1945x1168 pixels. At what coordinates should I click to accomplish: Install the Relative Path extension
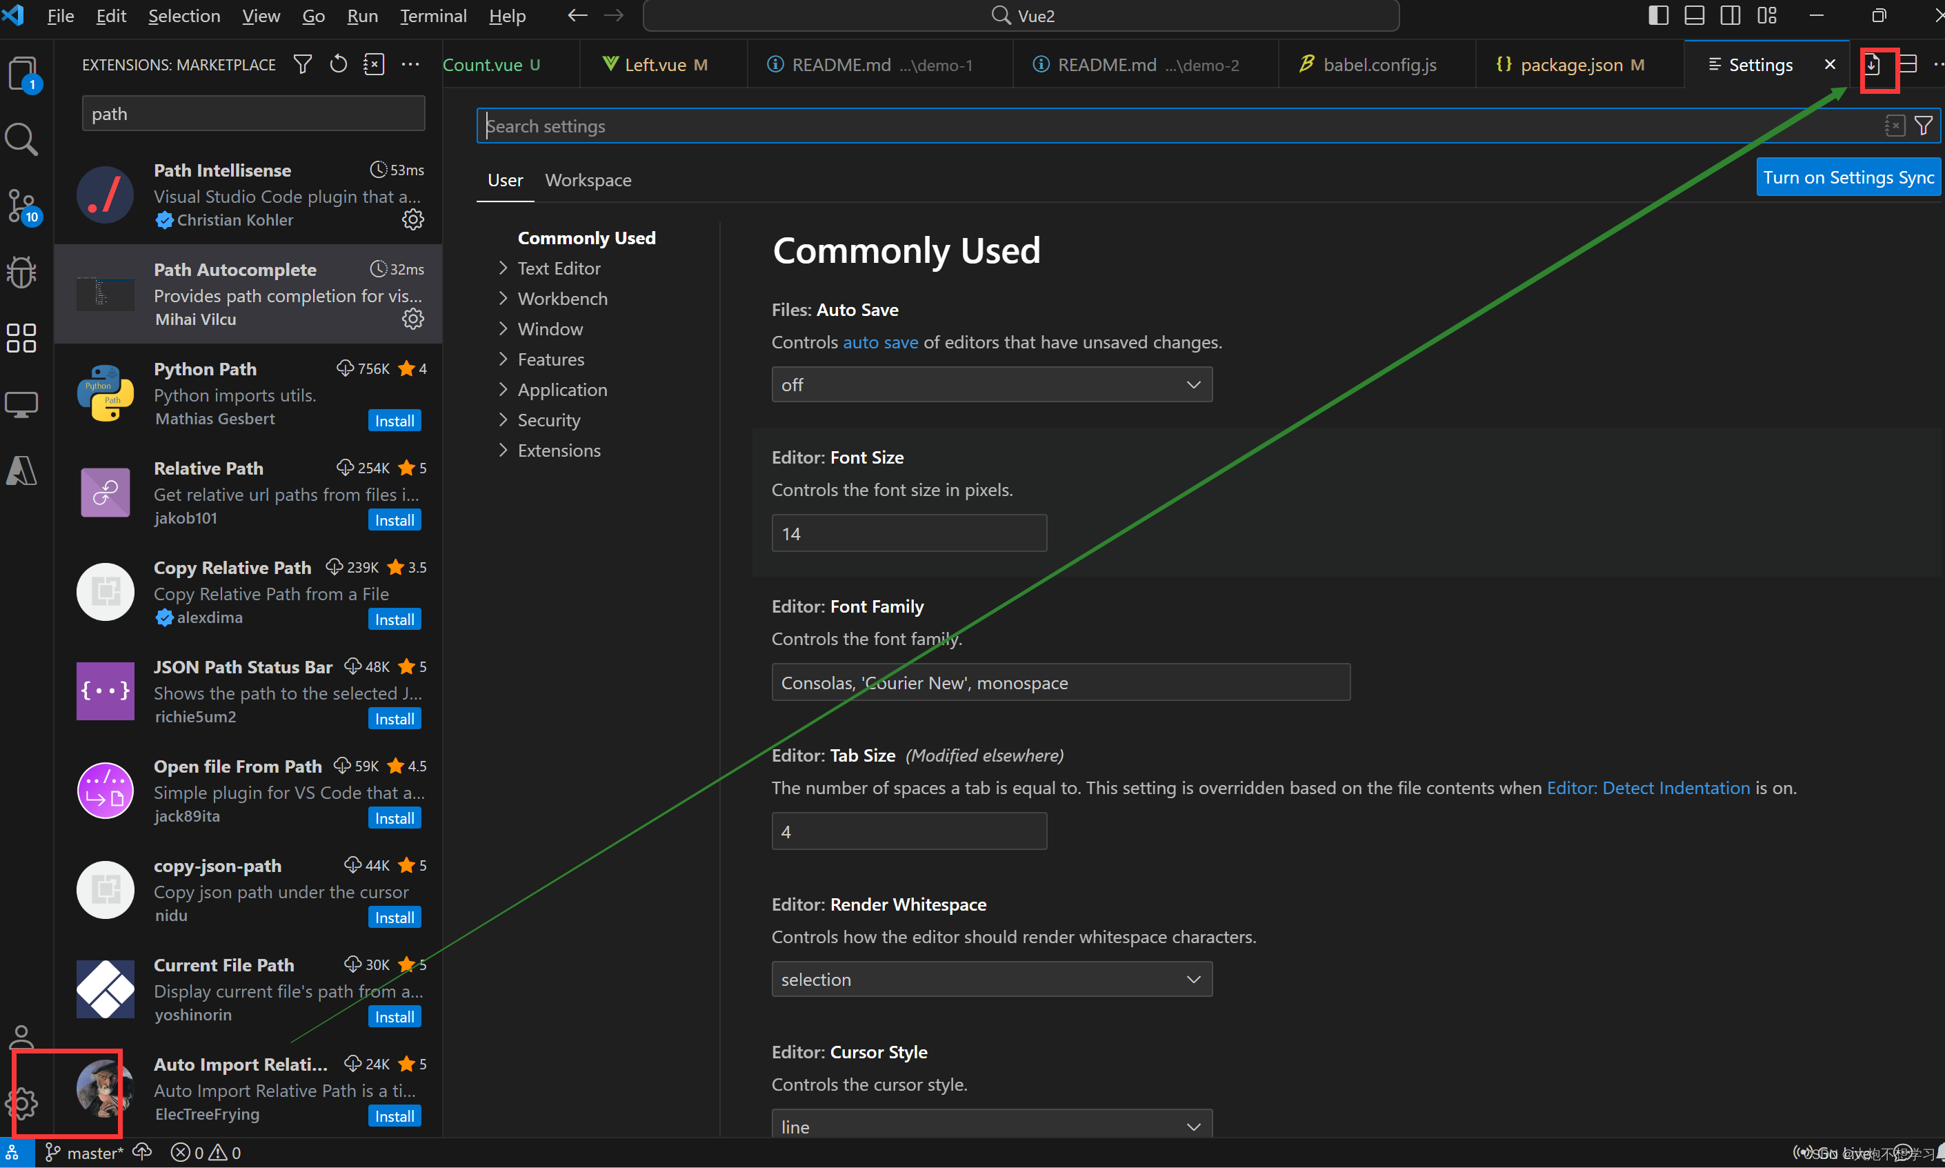pos(395,520)
